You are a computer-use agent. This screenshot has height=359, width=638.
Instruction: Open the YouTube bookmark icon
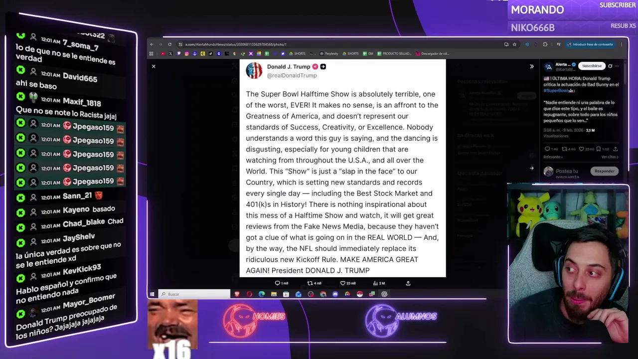[162, 53]
